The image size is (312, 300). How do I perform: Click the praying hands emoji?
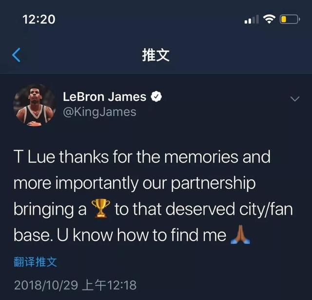[240, 235]
